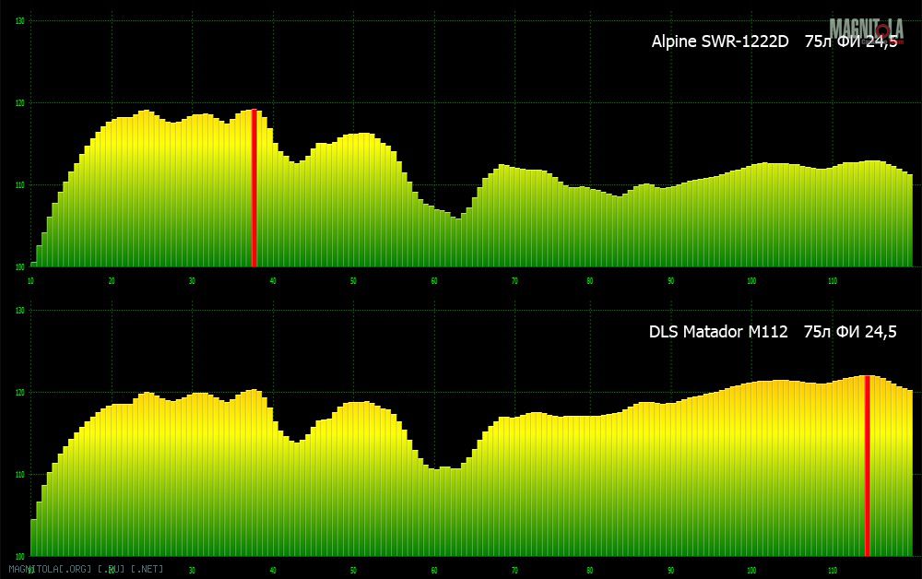Click the 120 label on the Alpine chart's vertical axis
This screenshot has height=579, width=922.
click(21, 103)
